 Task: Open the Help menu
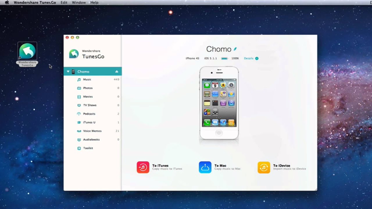[x=94, y=2]
